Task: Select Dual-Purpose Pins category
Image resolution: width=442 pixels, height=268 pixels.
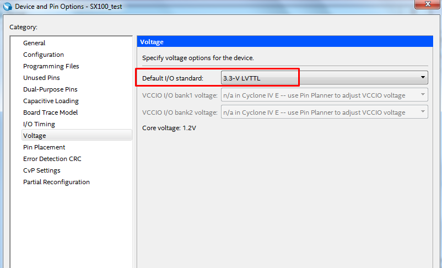Action: coord(50,89)
